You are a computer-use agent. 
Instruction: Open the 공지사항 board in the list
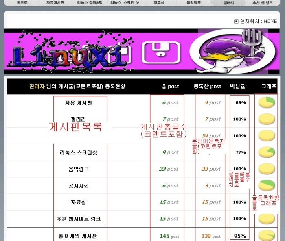click(79, 186)
